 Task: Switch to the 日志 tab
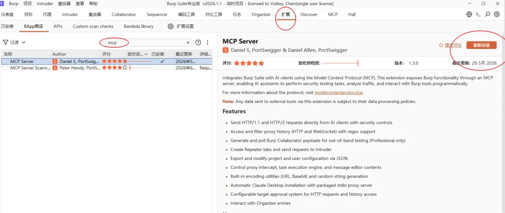click(237, 14)
